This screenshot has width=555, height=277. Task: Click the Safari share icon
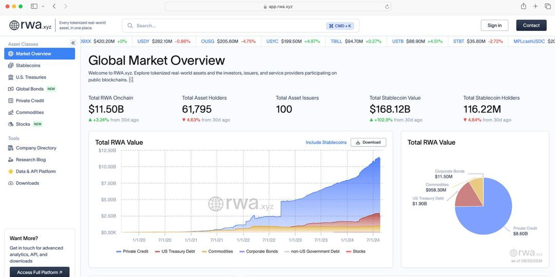pos(523,6)
